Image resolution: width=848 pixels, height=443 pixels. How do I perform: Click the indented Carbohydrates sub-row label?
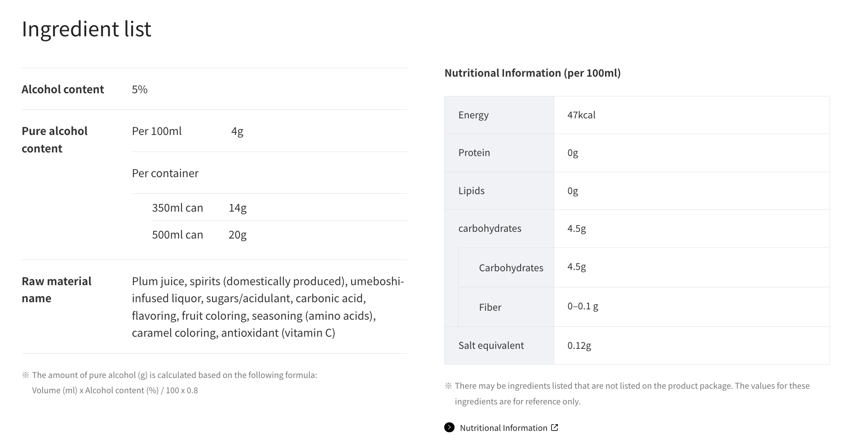[x=511, y=268]
